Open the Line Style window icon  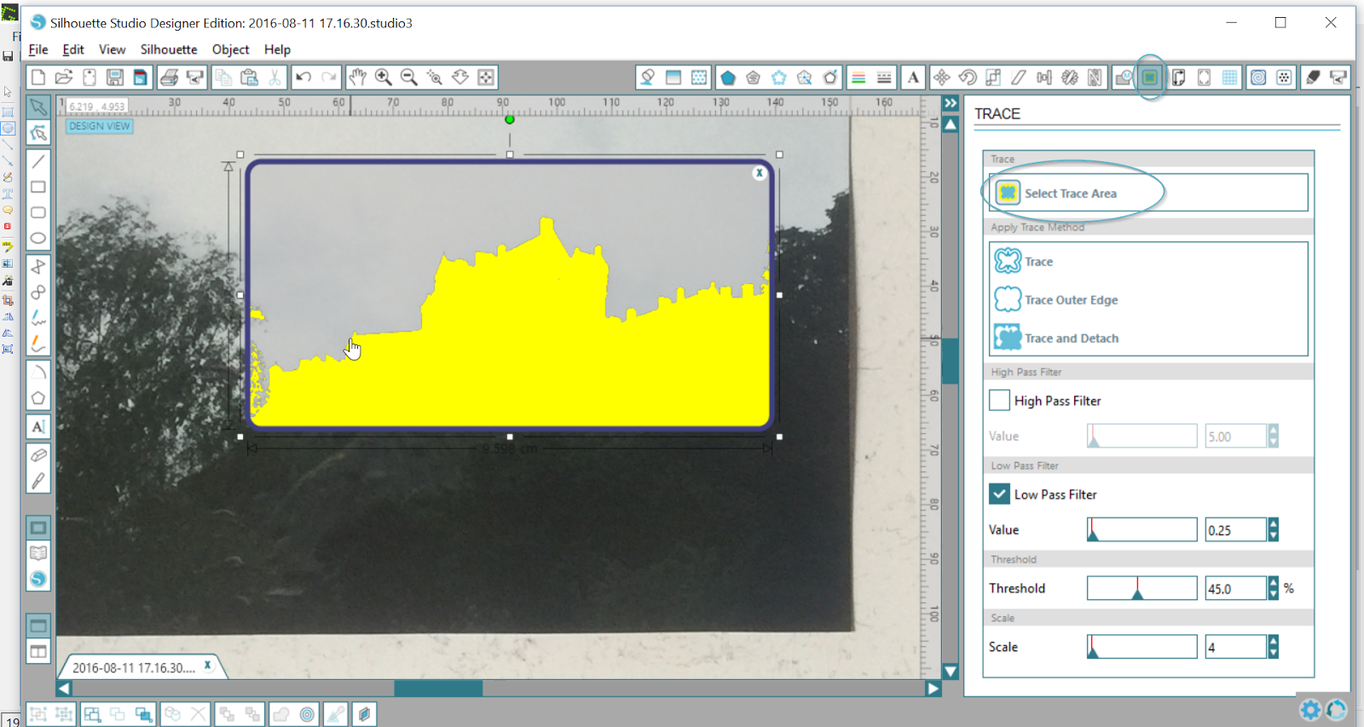pos(884,78)
